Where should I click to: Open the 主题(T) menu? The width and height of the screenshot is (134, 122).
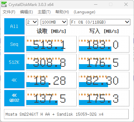44,12
